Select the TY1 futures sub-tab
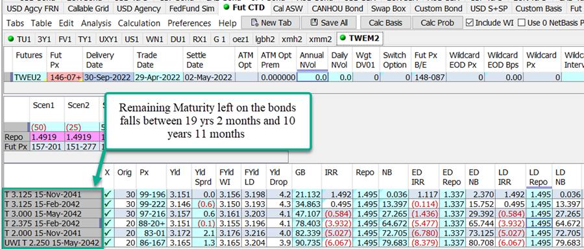 pos(85,39)
